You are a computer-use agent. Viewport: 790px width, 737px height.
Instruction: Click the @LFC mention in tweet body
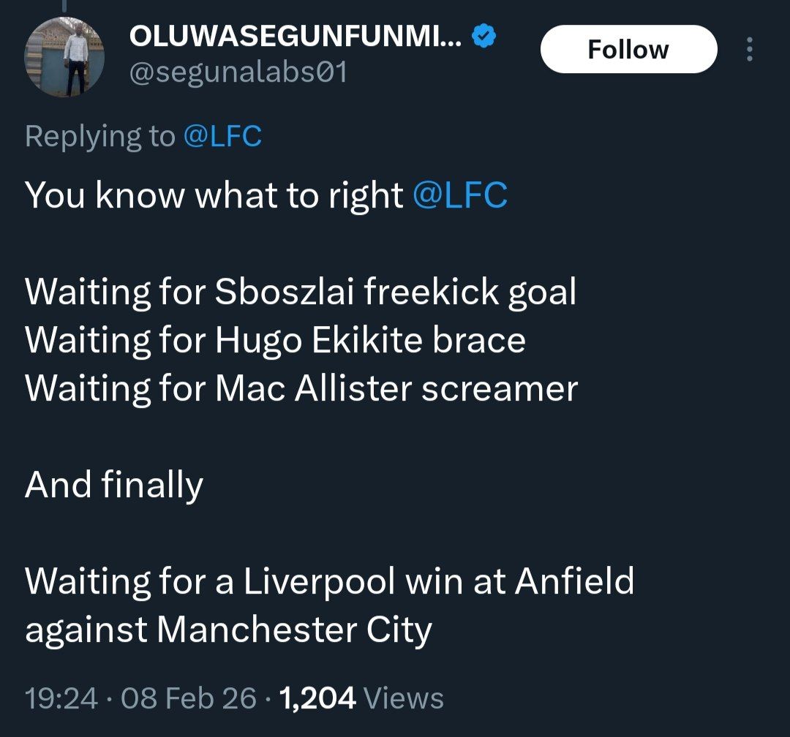460,195
